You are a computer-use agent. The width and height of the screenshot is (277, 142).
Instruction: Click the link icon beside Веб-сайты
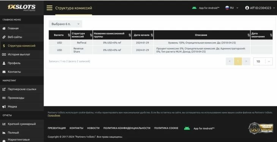point(4,37)
